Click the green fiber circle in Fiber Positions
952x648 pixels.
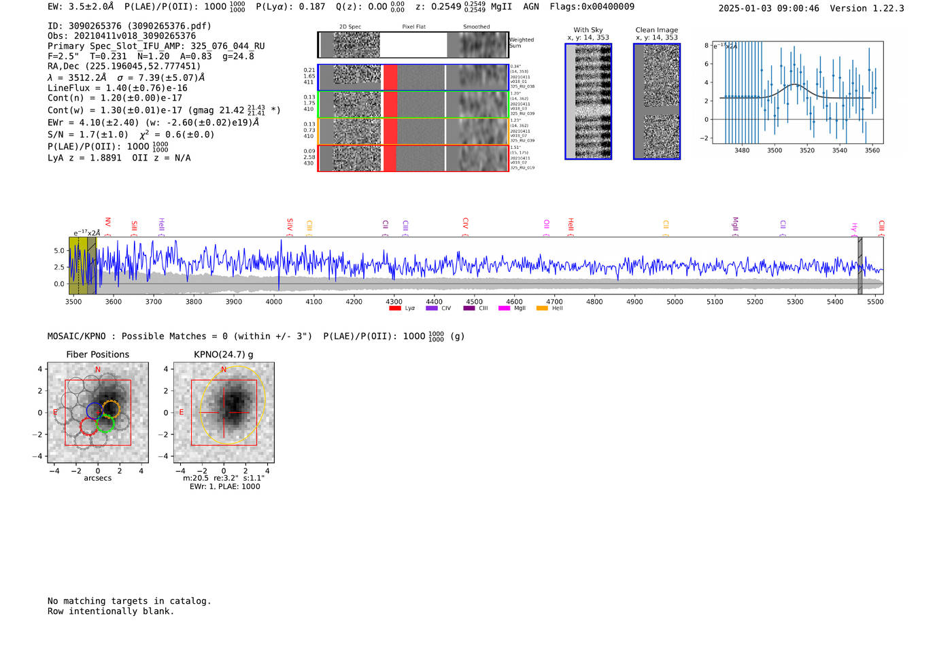coord(105,424)
